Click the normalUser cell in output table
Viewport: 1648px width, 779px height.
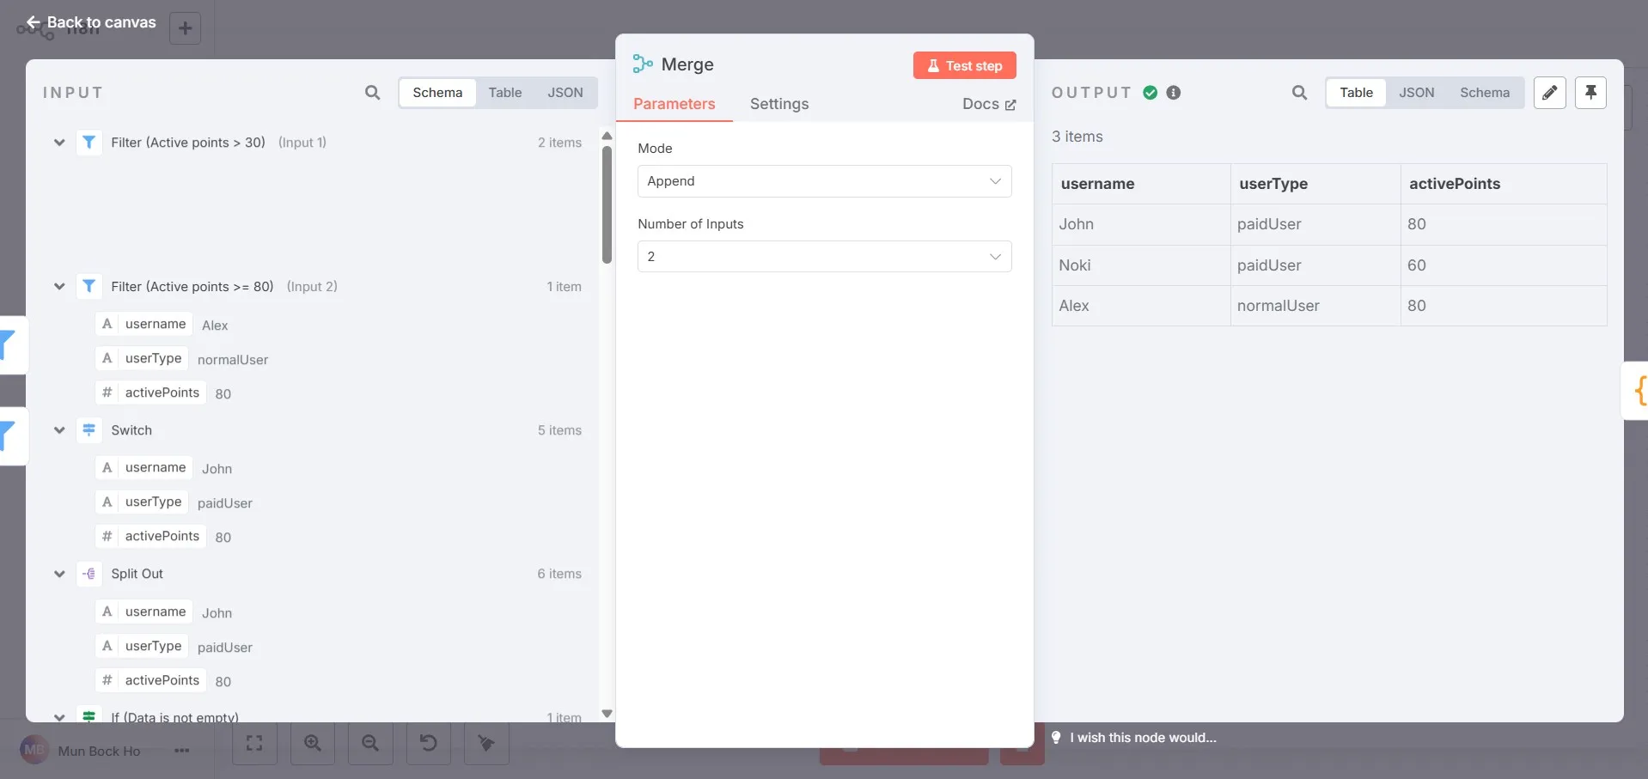[x=1315, y=306]
